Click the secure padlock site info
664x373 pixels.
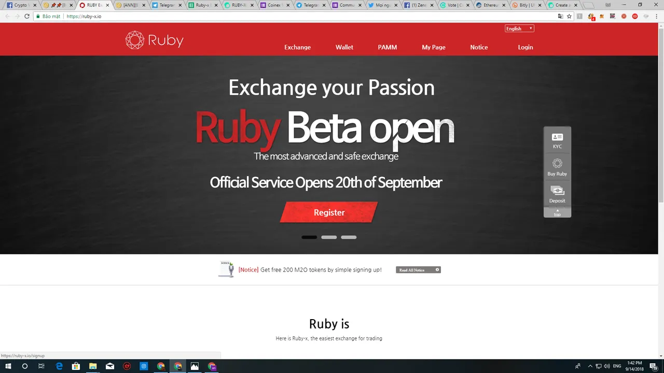38,16
